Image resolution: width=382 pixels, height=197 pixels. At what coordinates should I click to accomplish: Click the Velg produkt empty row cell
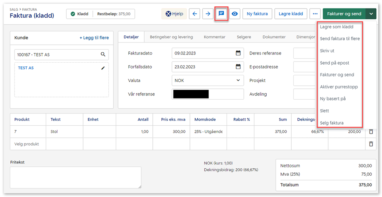tap(27, 144)
